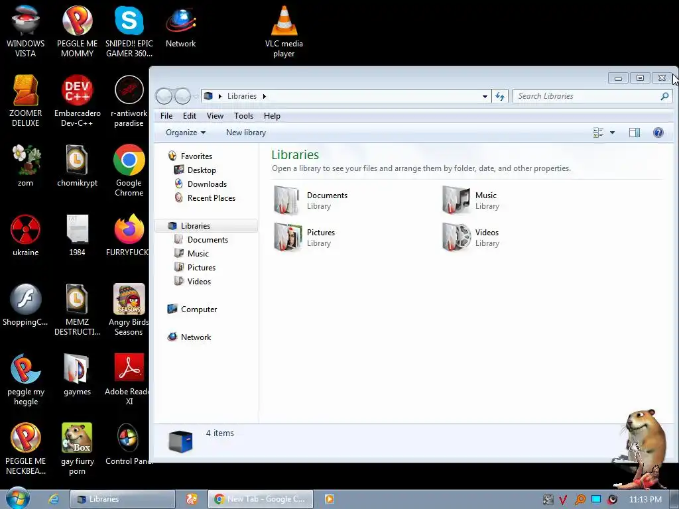The image size is (679, 509).
Task: Launch Internet Explorer from taskbar
Action: pos(54,499)
